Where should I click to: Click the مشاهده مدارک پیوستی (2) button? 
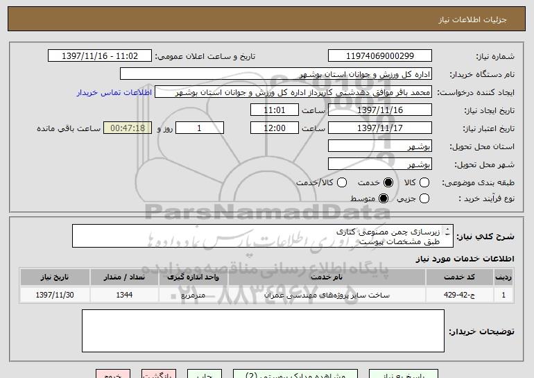[295, 374]
